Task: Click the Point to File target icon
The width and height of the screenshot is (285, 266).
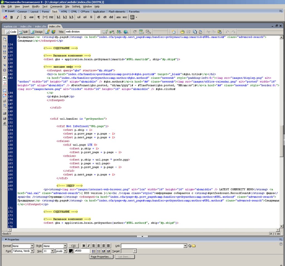Action: (x=190, y=246)
